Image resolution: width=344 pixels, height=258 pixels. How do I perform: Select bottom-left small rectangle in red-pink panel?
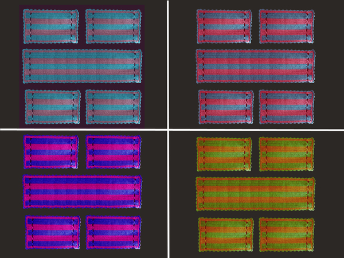225,107
